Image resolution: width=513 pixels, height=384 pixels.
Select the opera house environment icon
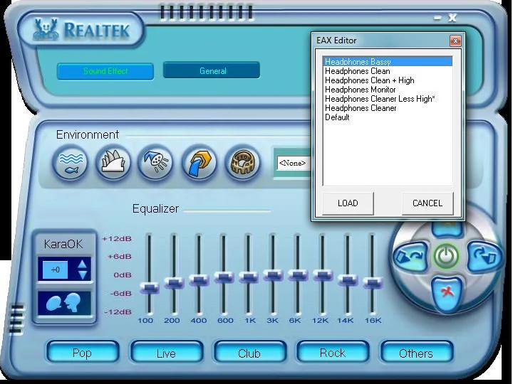point(113,162)
